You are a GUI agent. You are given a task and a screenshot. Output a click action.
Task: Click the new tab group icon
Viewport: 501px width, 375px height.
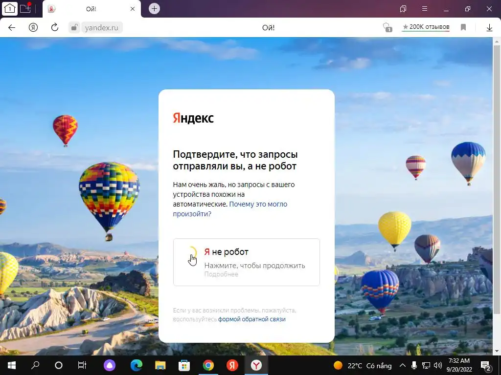pos(25,8)
